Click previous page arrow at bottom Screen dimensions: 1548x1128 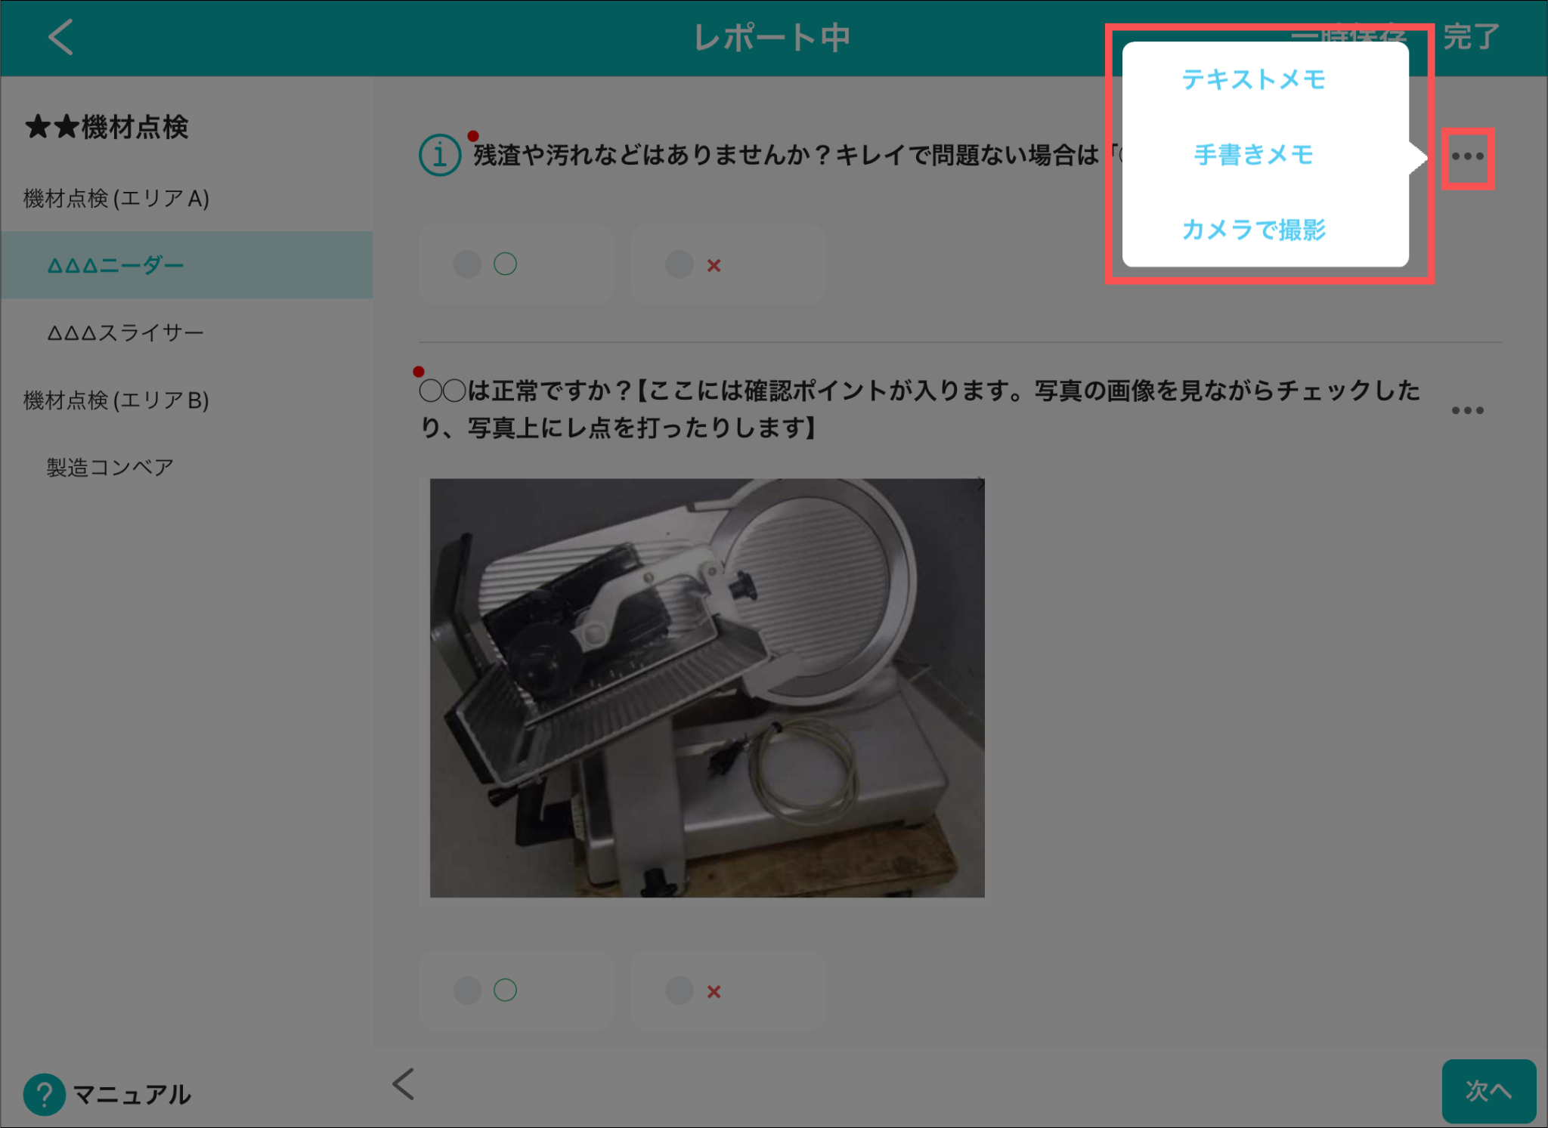(x=404, y=1084)
